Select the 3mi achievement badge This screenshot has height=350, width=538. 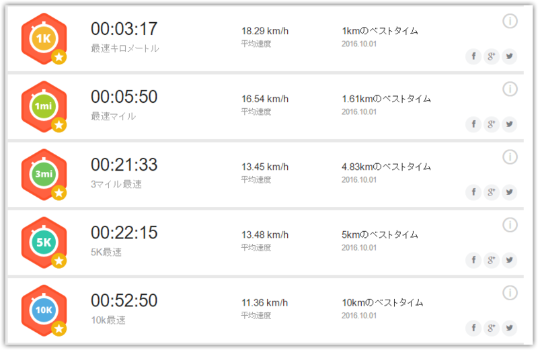click(x=44, y=175)
